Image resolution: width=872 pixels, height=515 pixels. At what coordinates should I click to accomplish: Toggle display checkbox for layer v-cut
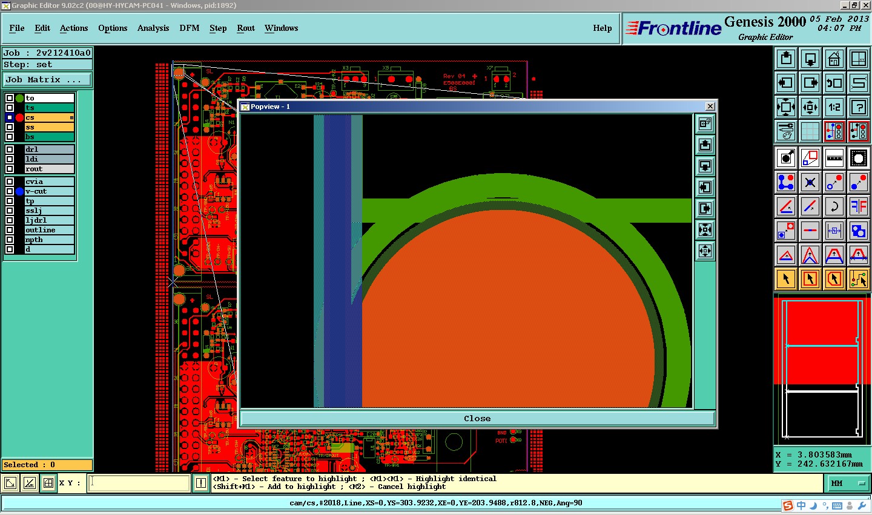(x=10, y=191)
